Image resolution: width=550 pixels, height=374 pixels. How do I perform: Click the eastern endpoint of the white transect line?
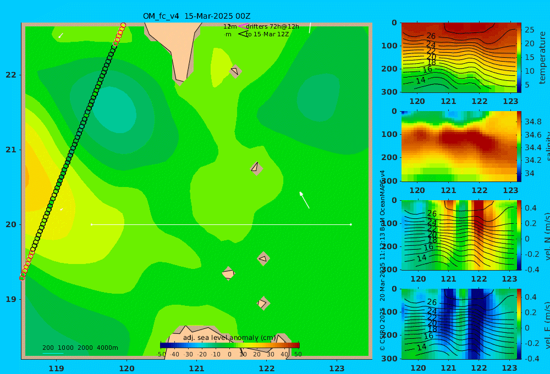[x=351, y=224]
